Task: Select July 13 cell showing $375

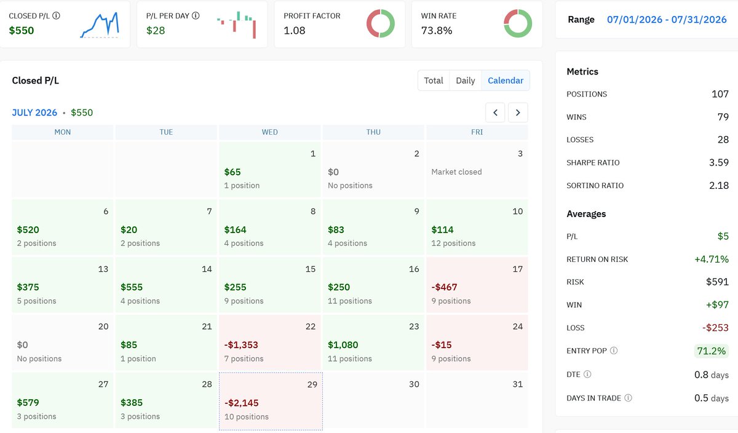Action: 63,285
